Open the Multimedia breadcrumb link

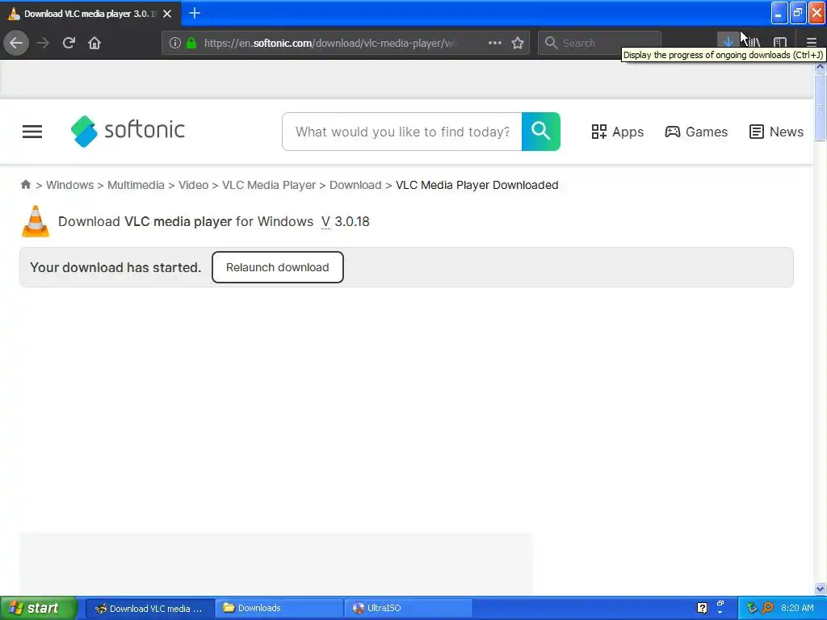[136, 185]
